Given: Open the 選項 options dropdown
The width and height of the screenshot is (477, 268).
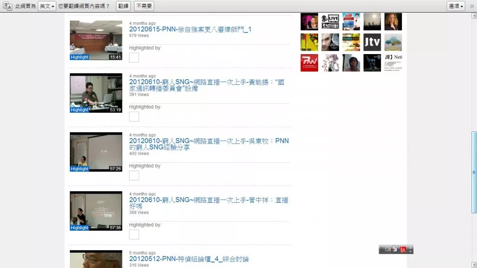Looking at the screenshot, I should click(x=456, y=6).
